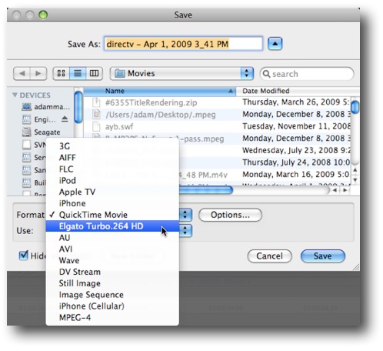
Task: Switch to list view
Action: click(78, 74)
